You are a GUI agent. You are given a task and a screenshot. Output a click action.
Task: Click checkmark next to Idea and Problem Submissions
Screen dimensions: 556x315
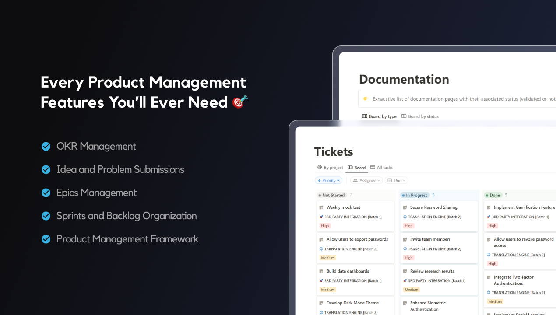pyautogui.click(x=46, y=169)
